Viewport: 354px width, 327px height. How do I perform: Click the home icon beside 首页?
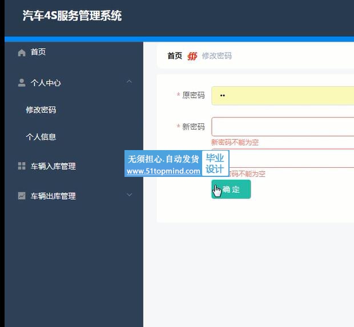22,53
